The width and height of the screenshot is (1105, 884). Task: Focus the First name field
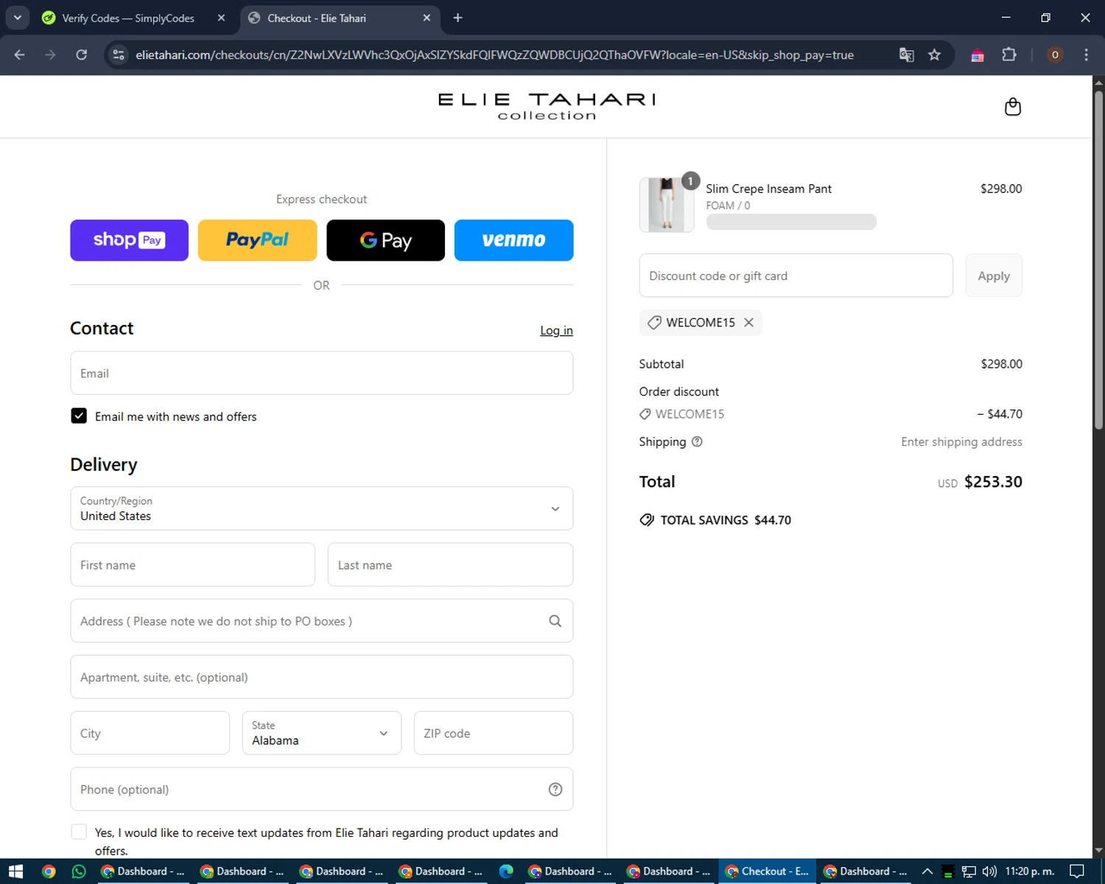[193, 565]
